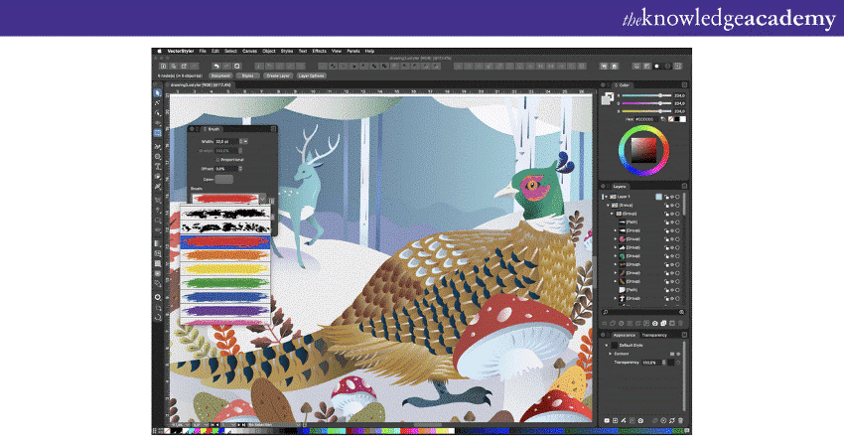This screenshot has height=447, width=844.
Task: Click the Redo arrow in top toolbar
Action: click(x=225, y=66)
